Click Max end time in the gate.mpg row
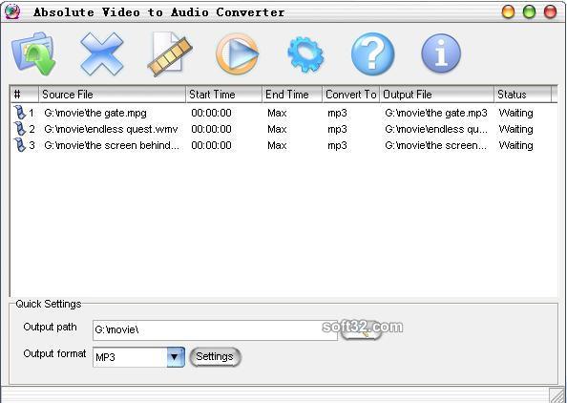Viewport: 567px width, 403px height. tap(277, 113)
